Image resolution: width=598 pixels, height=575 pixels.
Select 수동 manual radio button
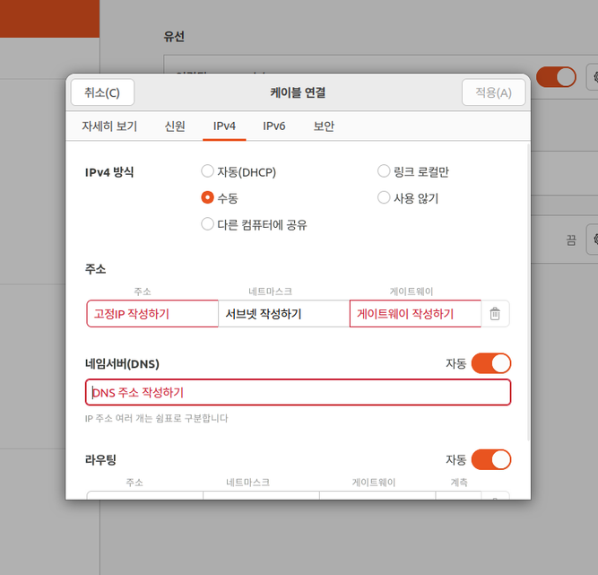(x=207, y=197)
